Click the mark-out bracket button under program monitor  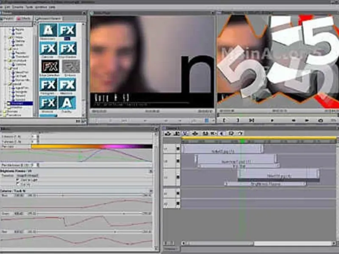click(x=238, y=120)
